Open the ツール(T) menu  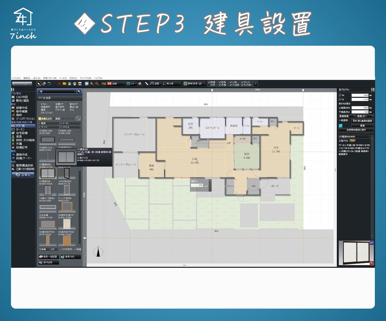63,78
